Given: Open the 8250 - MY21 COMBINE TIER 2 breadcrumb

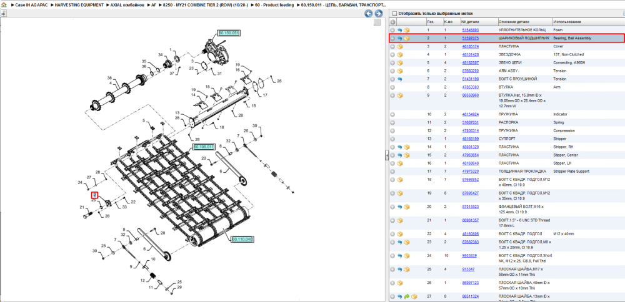Looking at the screenshot, I should tap(204, 5).
